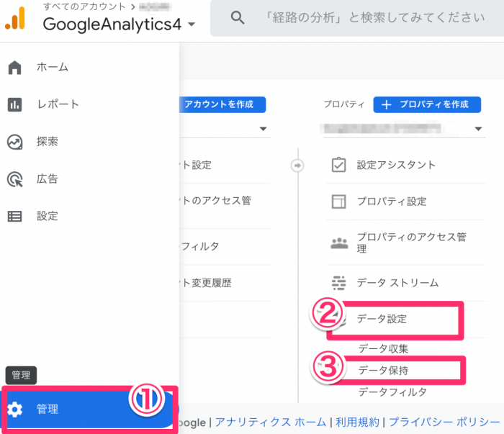Open the Configure table icon in sidebar

[14, 216]
